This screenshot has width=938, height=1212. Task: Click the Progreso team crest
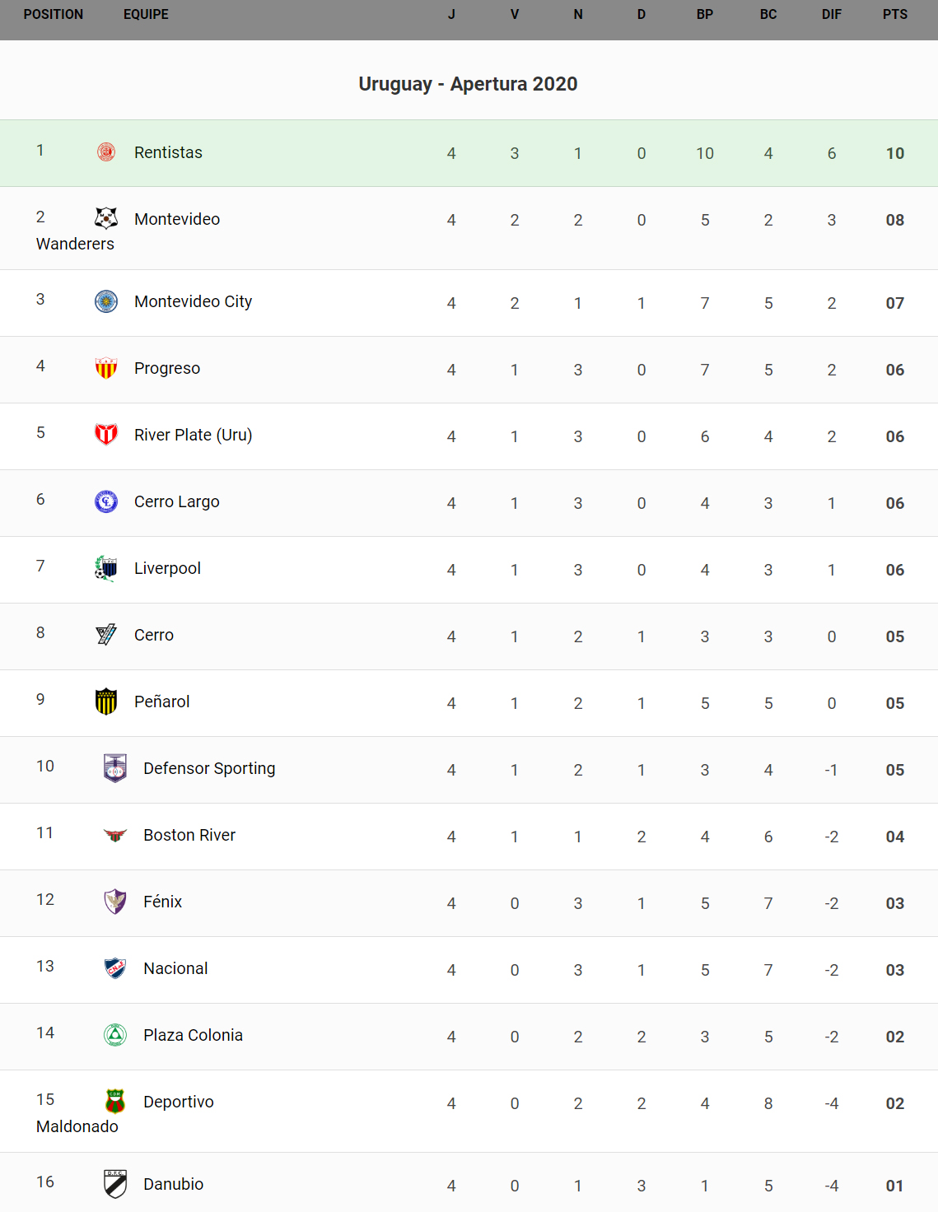pos(106,368)
